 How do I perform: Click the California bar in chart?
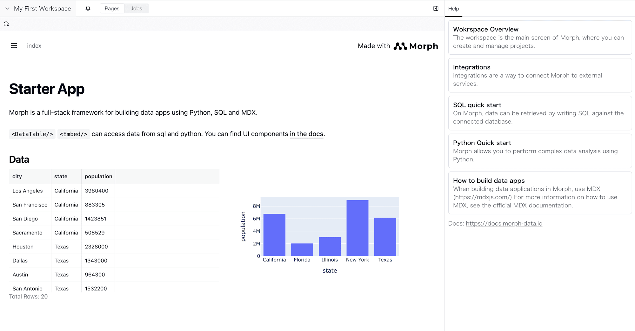point(274,235)
